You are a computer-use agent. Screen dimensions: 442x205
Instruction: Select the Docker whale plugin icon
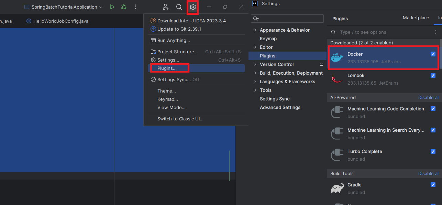tap(337, 58)
